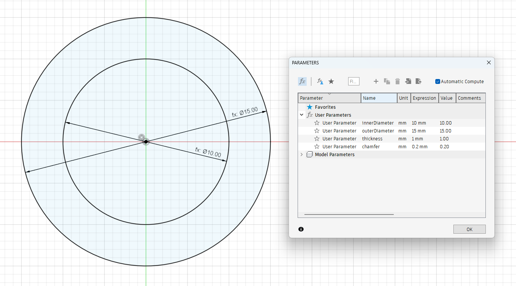The width and height of the screenshot is (516, 286).
Task: Click the user parameters filter icon
Action: click(320, 81)
